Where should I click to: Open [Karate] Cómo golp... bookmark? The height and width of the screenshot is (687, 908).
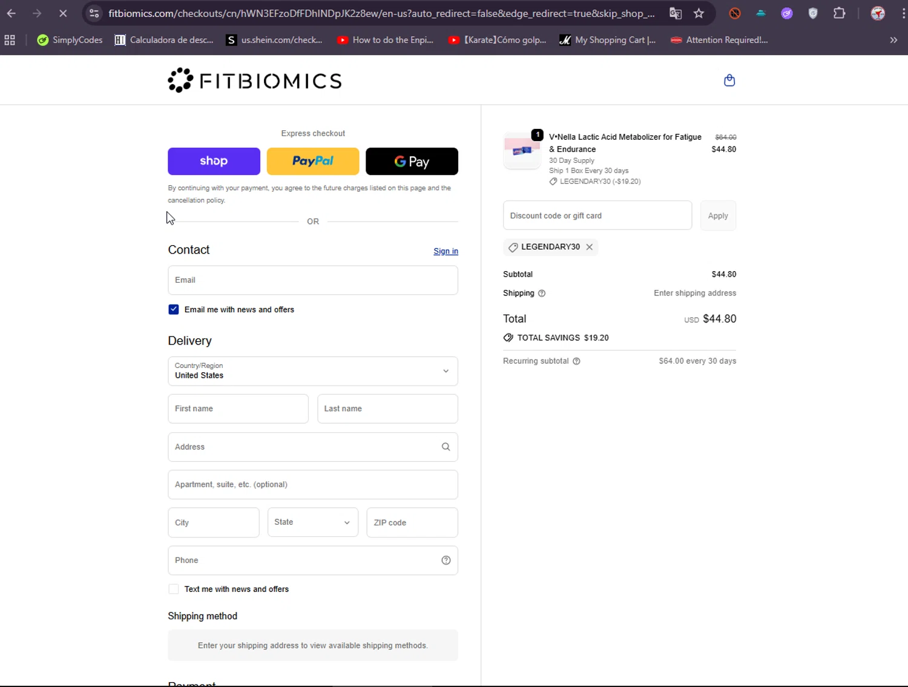(x=498, y=40)
